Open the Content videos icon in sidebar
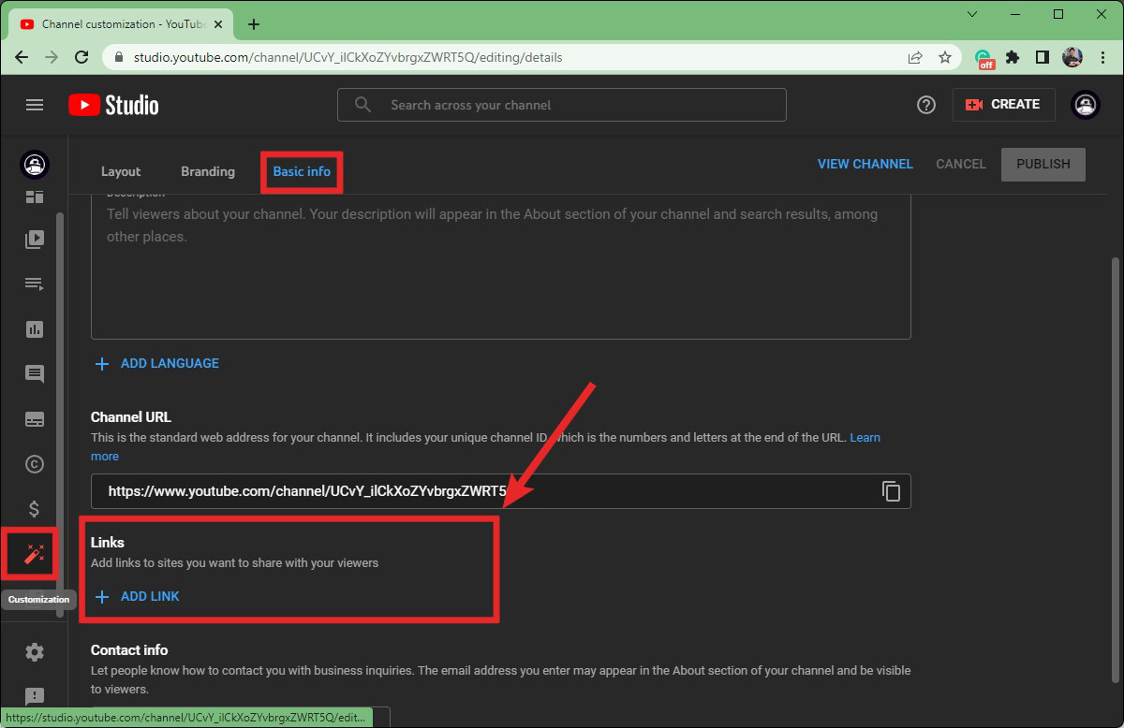Image resolution: width=1124 pixels, height=728 pixels. pos(35,240)
